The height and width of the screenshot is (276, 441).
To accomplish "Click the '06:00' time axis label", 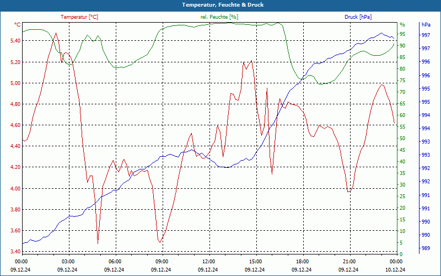I will [x=115, y=262].
